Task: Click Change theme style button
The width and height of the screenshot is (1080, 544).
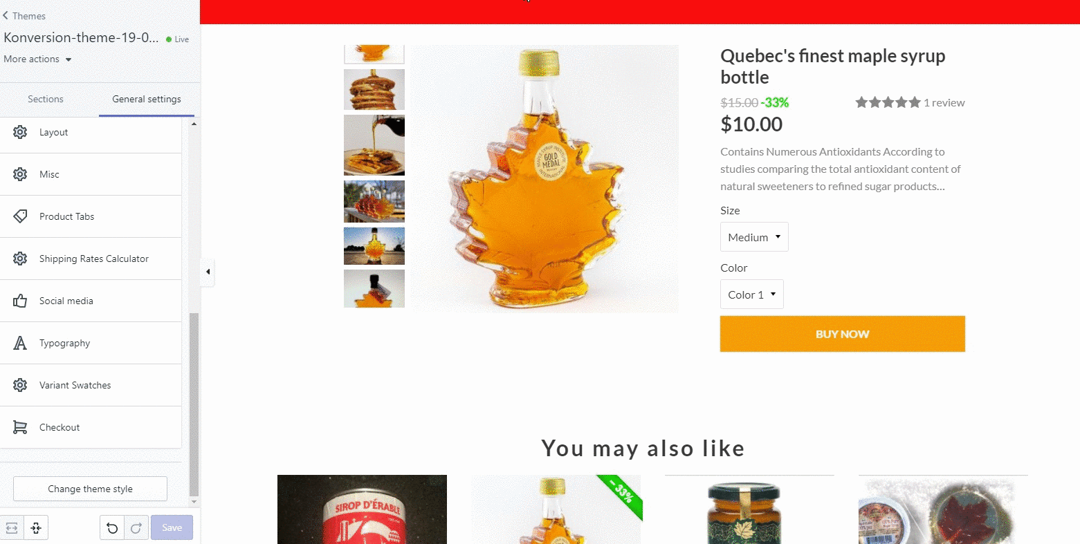Action: coord(90,489)
